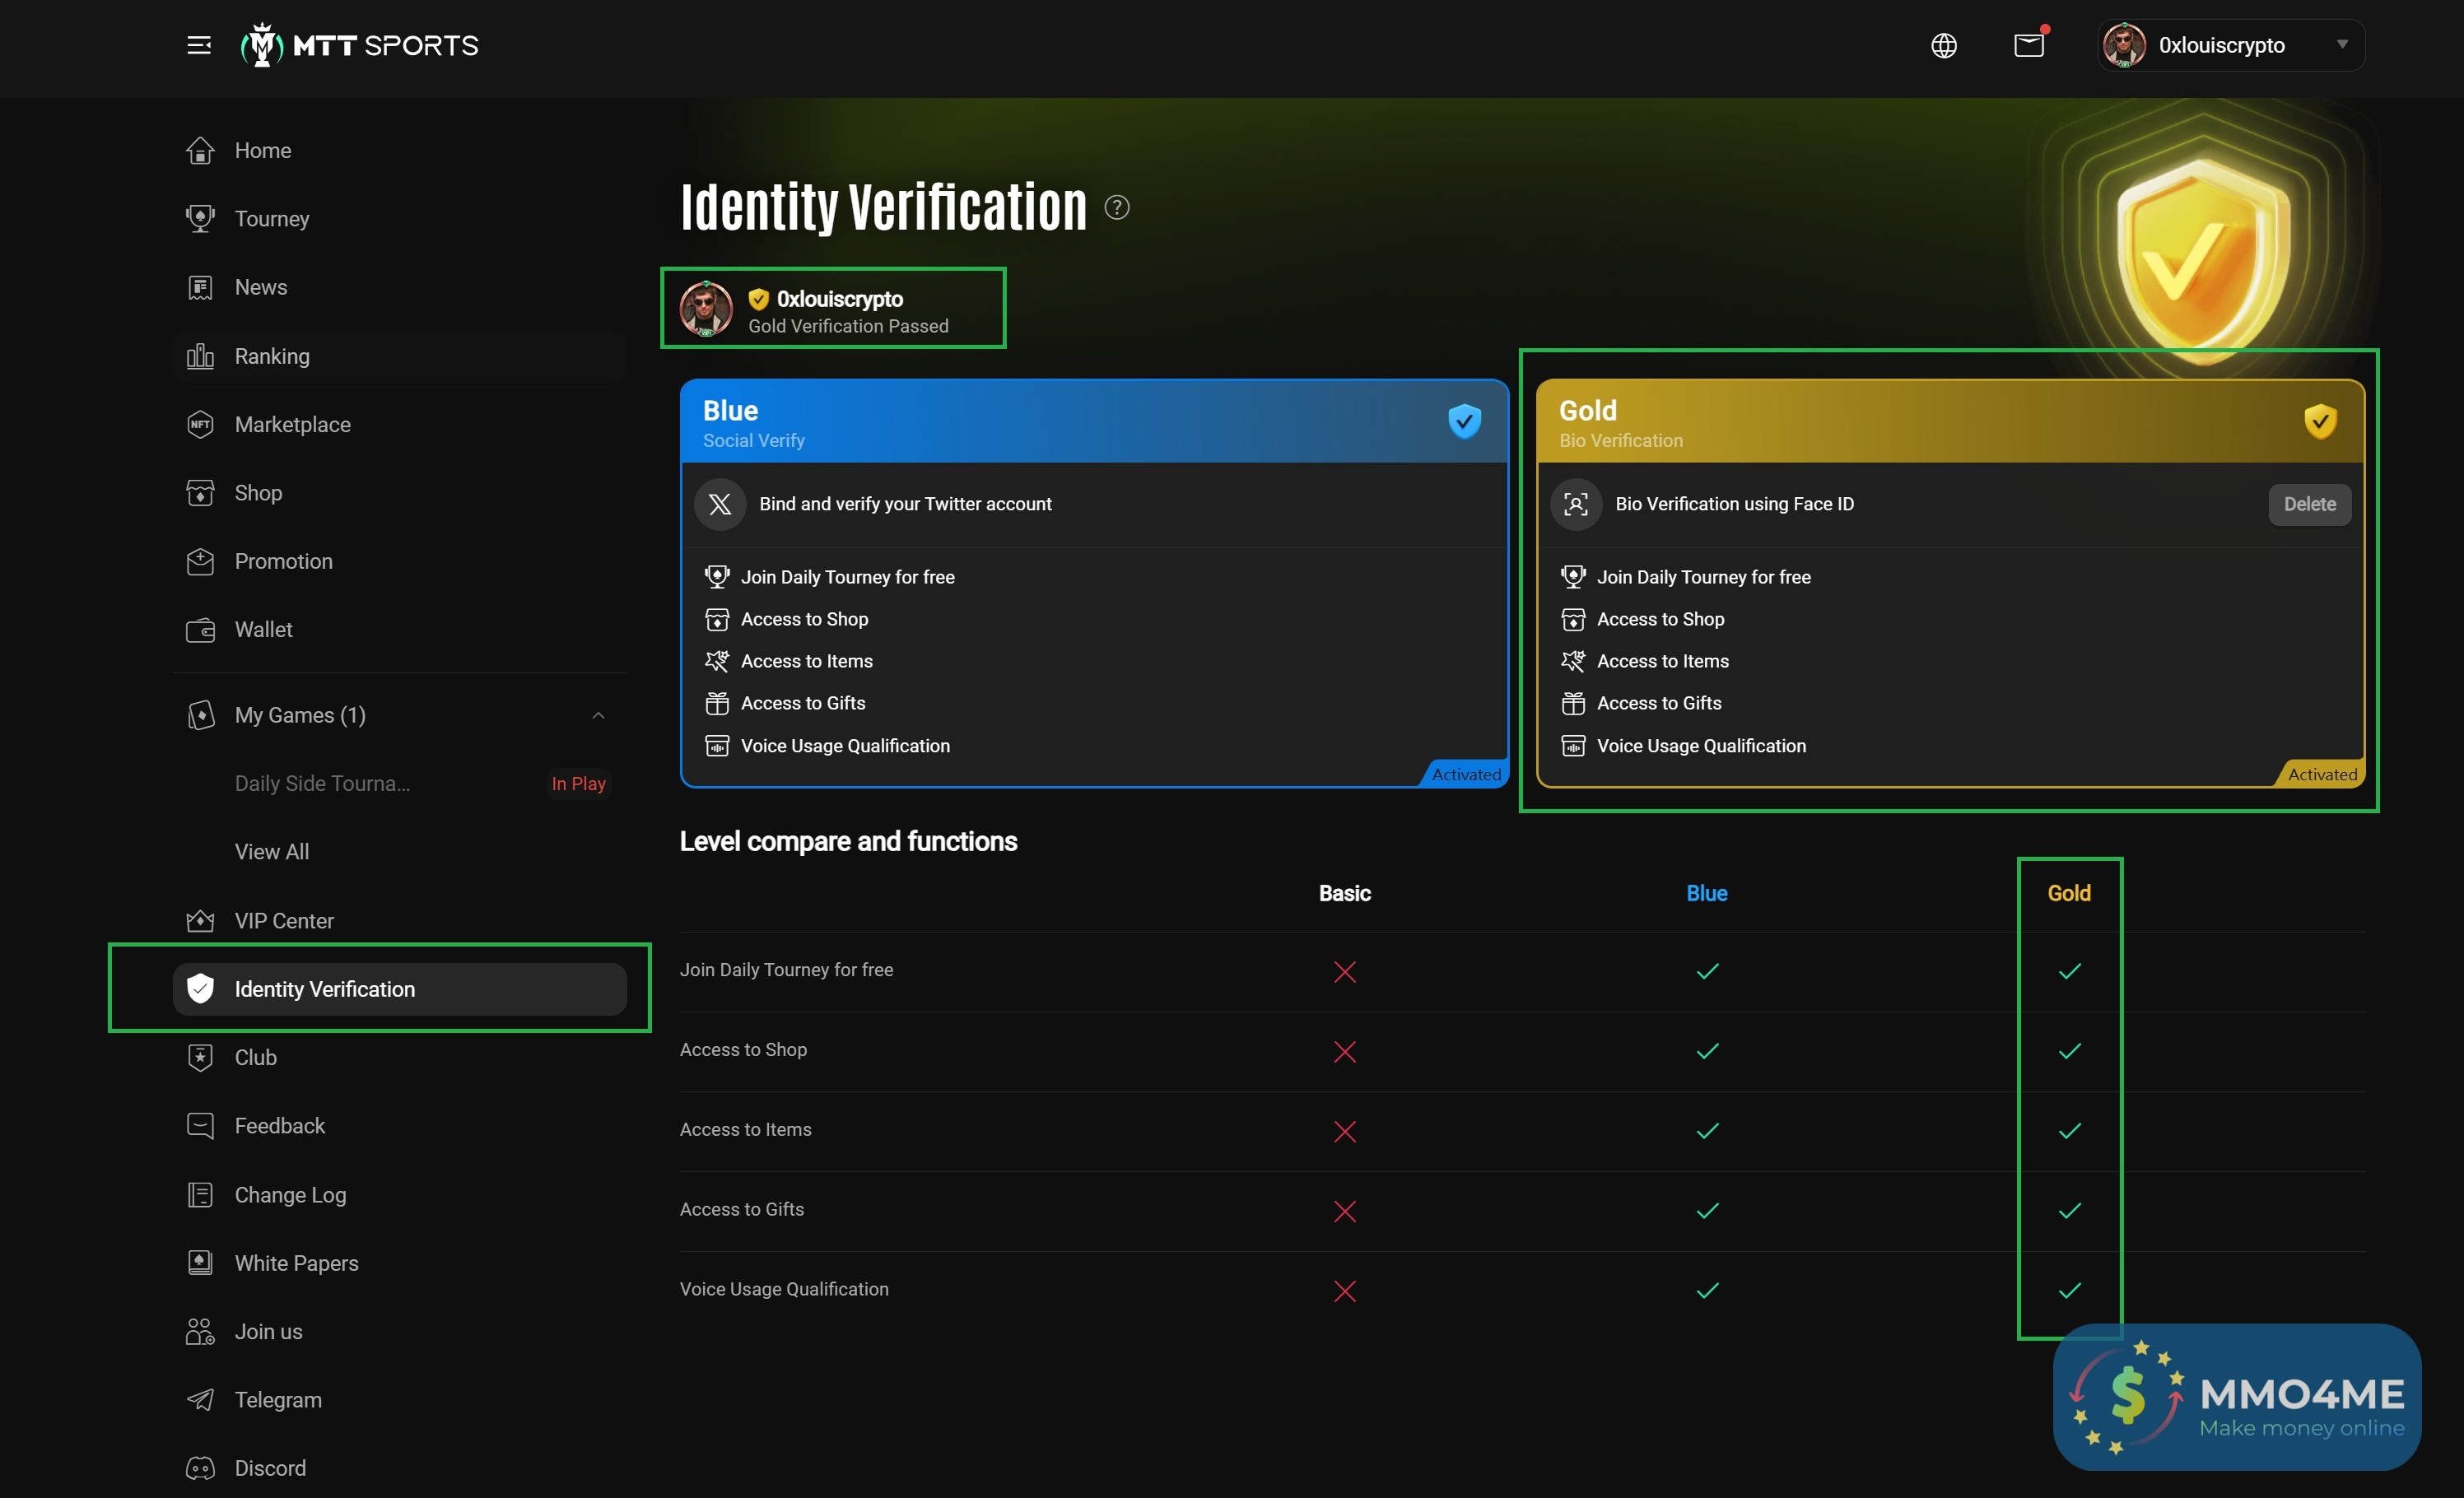
Task: Click the gold verified shield badge
Action: coord(2320,421)
